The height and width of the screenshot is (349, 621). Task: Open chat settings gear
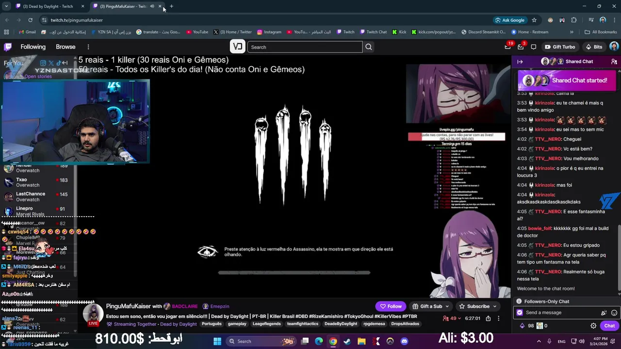point(593,326)
